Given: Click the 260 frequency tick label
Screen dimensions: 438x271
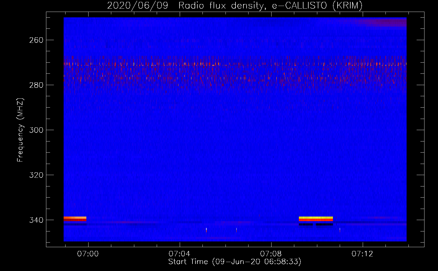Looking at the screenshot, I should click(36, 40).
